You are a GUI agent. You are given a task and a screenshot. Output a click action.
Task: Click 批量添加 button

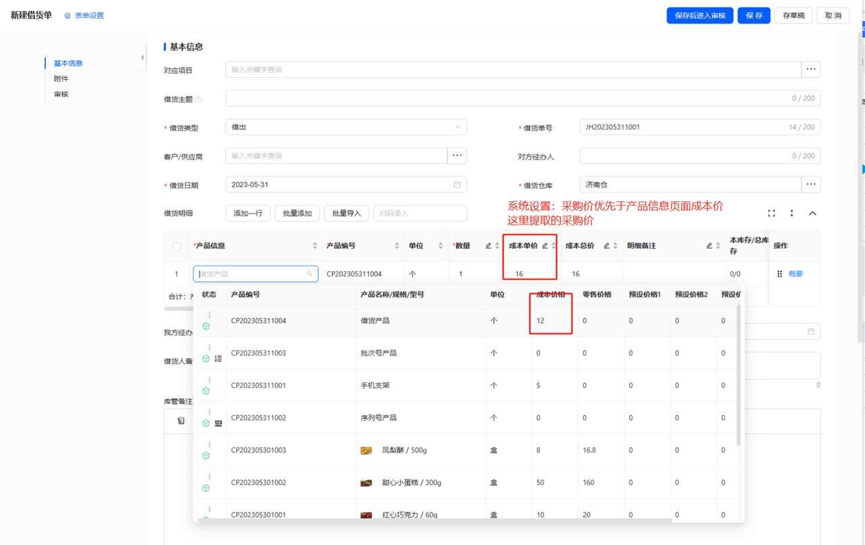click(297, 214)
